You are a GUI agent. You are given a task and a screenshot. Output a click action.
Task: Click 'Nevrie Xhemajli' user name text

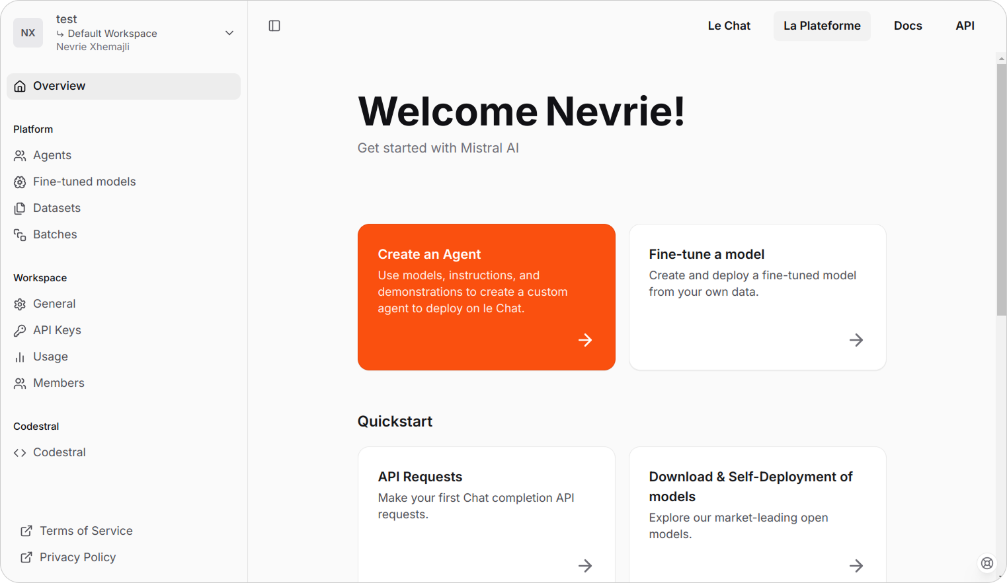click(93, 47)
